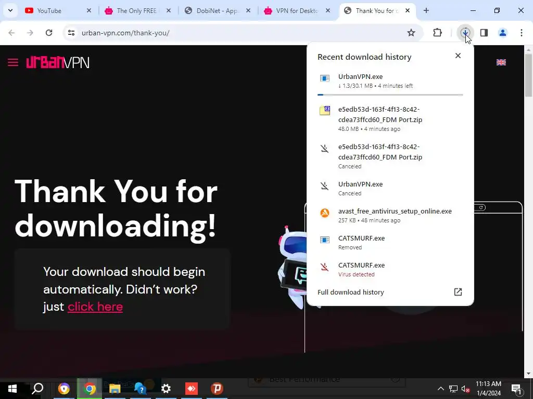This screenshot has height=399, width=533.
Task: Click the removed CATSMURF.exe file icon
Action: (x=325, y=240)
